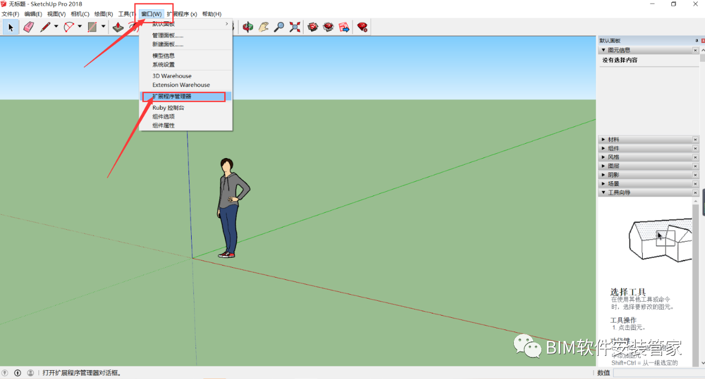
Task: Open the 默认面板 submenu
Action: pos(185,24)
